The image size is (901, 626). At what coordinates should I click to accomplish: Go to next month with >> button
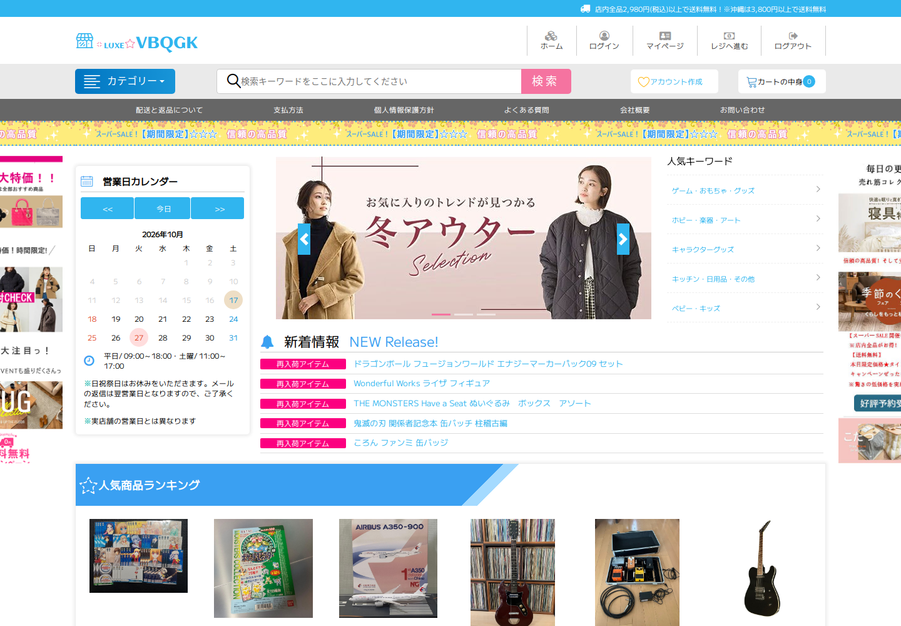(218, 208)
